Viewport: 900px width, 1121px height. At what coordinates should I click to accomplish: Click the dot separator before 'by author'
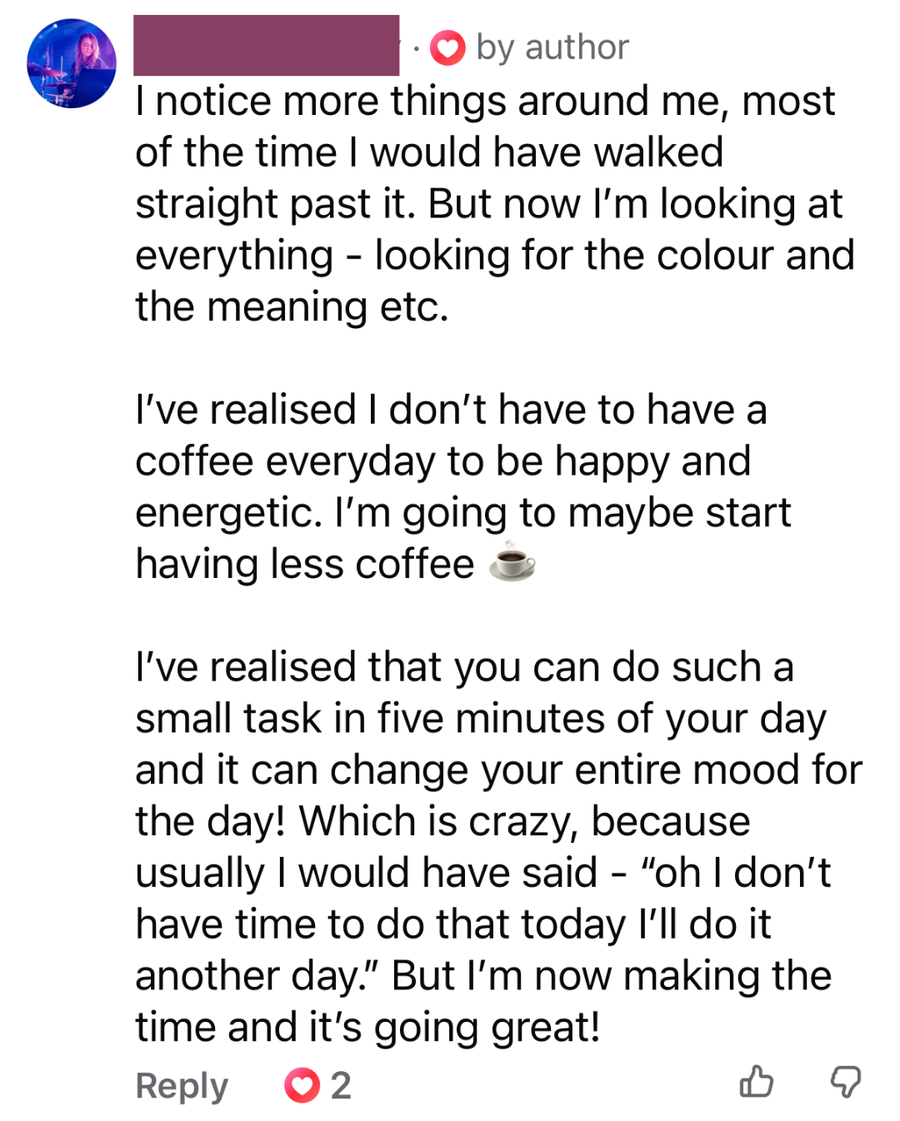coord(415,48)
